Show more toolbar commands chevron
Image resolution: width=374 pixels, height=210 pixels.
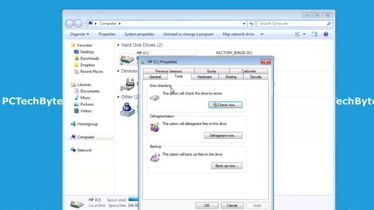[x=262, y=34]
